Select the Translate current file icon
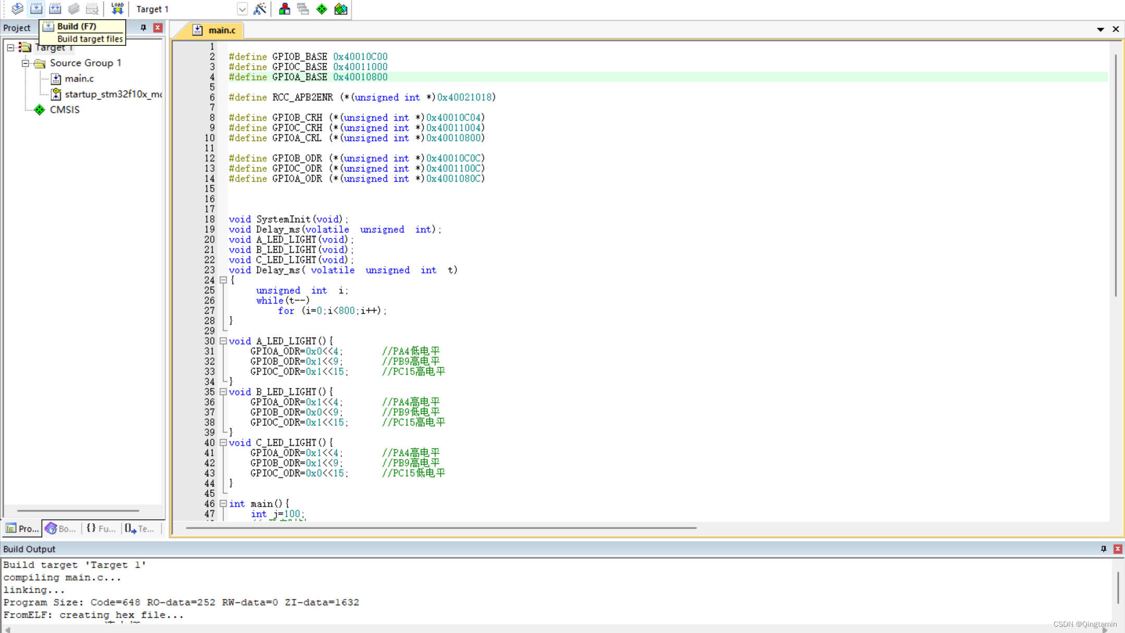 pyautogui.click(x=17, y=9)
